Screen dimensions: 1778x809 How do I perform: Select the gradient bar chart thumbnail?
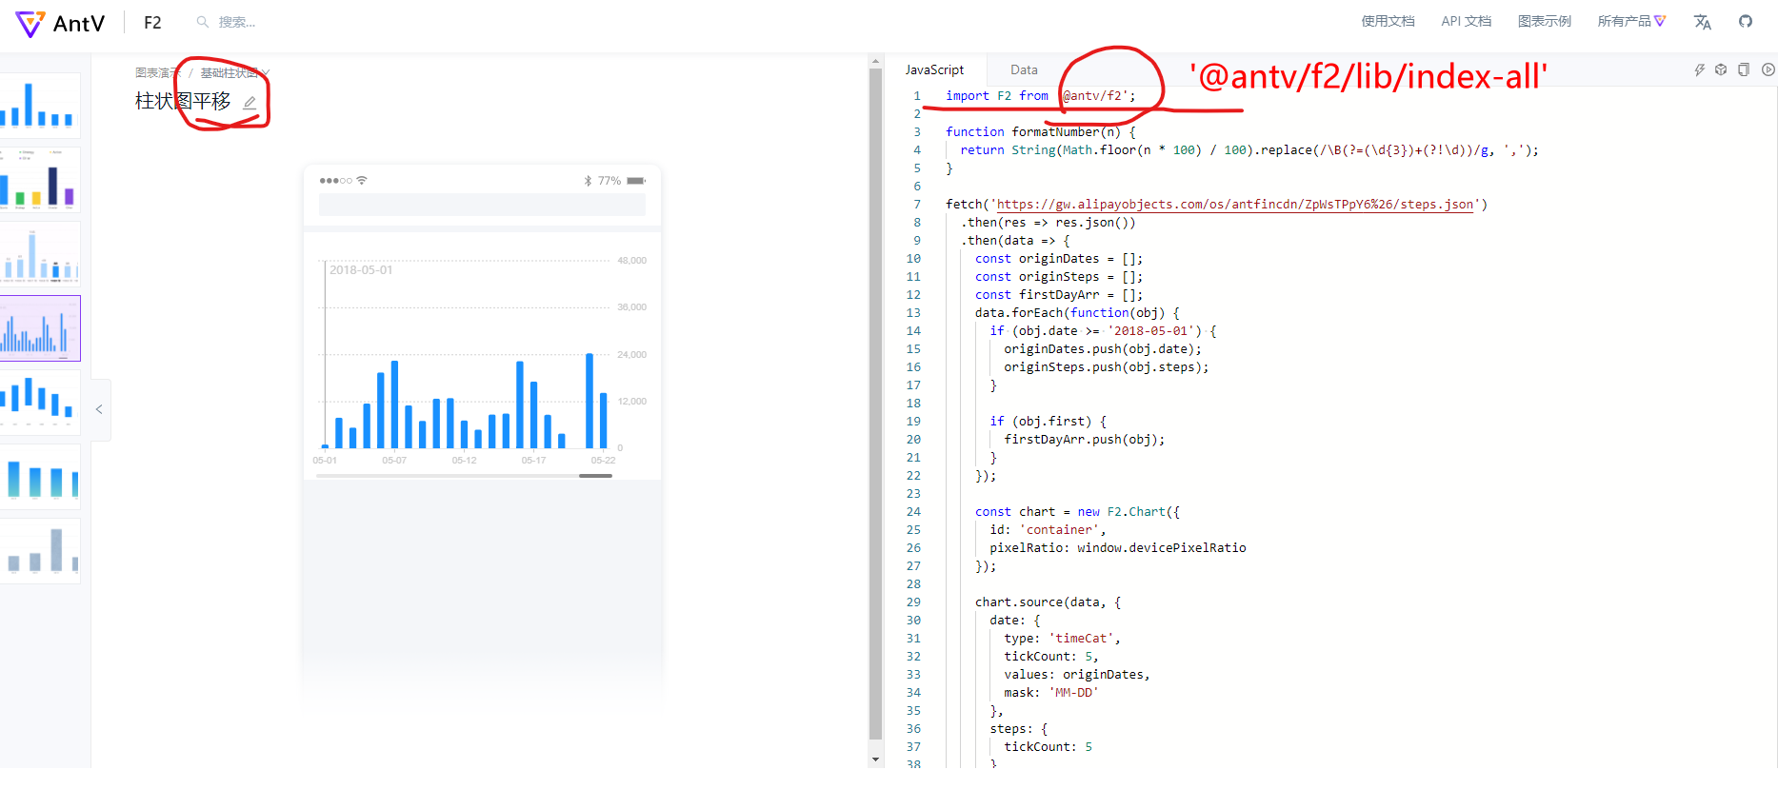40,477
